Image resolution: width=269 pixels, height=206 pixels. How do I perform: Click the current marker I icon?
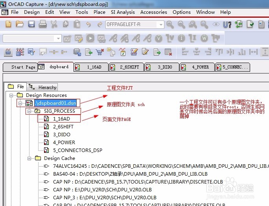[x=181, y=38]
